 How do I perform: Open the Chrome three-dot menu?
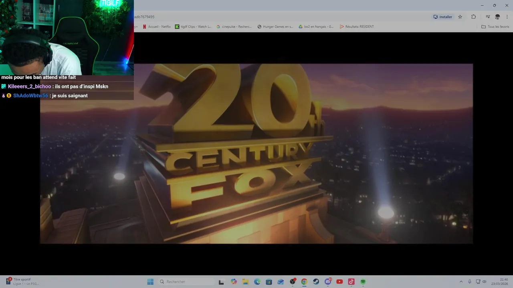[x=507, y=17]
